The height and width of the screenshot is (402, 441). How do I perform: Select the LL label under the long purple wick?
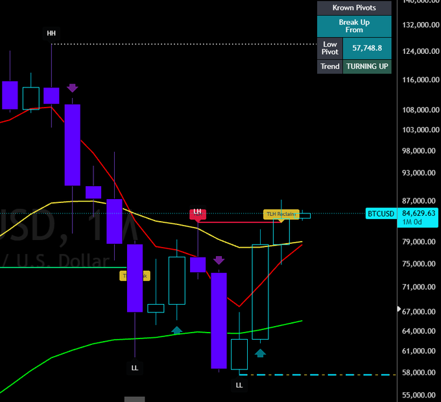pyautogui.click(x=135, y=368)
